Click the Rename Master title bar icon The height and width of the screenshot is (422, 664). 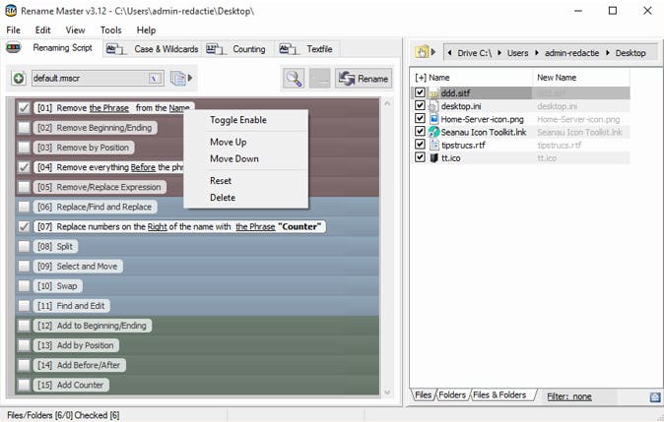(x=11, y=11)
